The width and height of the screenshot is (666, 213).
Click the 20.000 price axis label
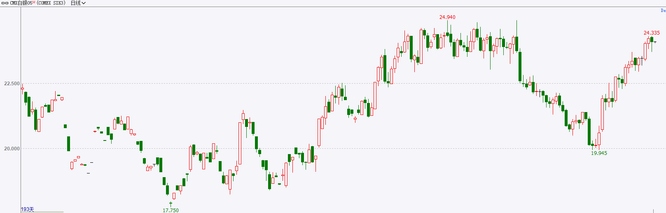[x=12, y=148]
